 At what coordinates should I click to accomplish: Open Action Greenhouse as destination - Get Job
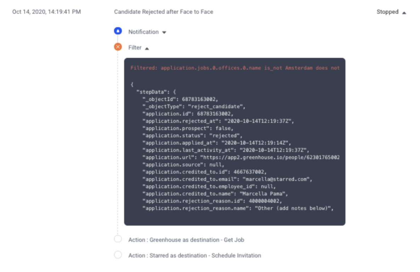[186, 240]
